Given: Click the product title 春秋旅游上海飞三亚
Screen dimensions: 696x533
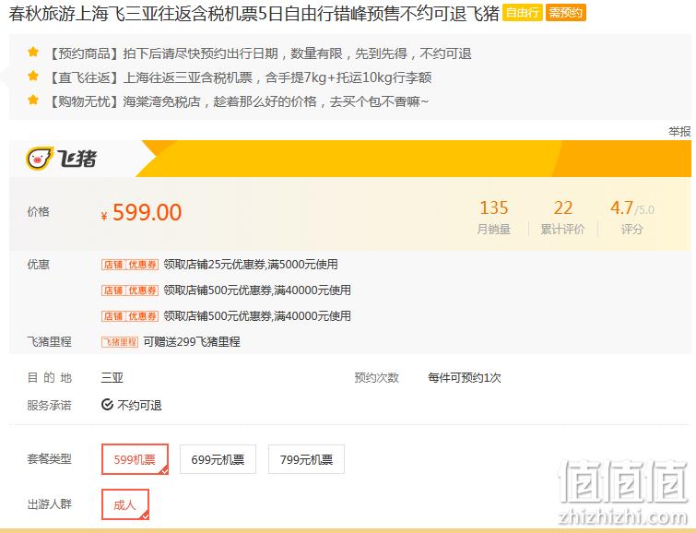Looking at the screenshot, I should point(254,13).
